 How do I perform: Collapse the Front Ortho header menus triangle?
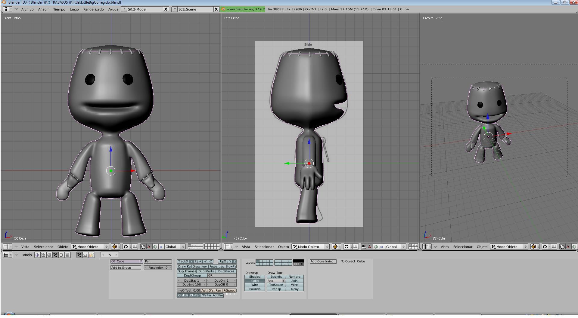(x=16, y=246)
